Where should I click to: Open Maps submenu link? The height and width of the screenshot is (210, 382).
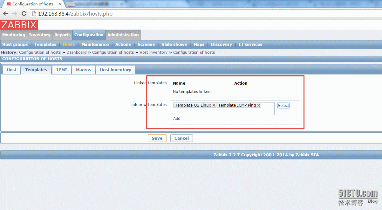point(199,45)
